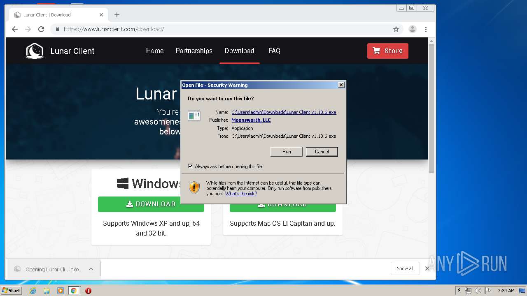Bookmark the page with the star icon
Screen dimensions: 527x296
pyautogui.click(x=396, y=29)
